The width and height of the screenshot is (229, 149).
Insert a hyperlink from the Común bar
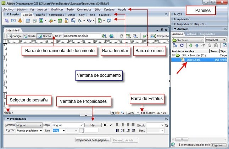click(x=7, y=20)
